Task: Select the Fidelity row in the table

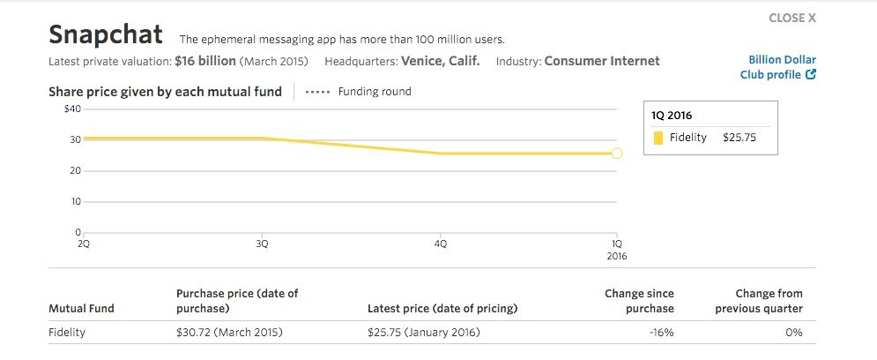Action: [67, 333]
